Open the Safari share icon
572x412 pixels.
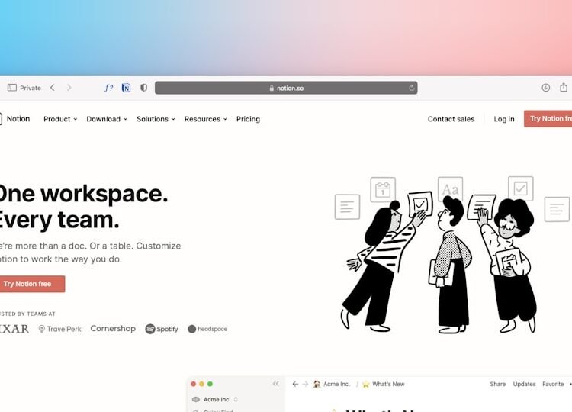coord(564,87)
